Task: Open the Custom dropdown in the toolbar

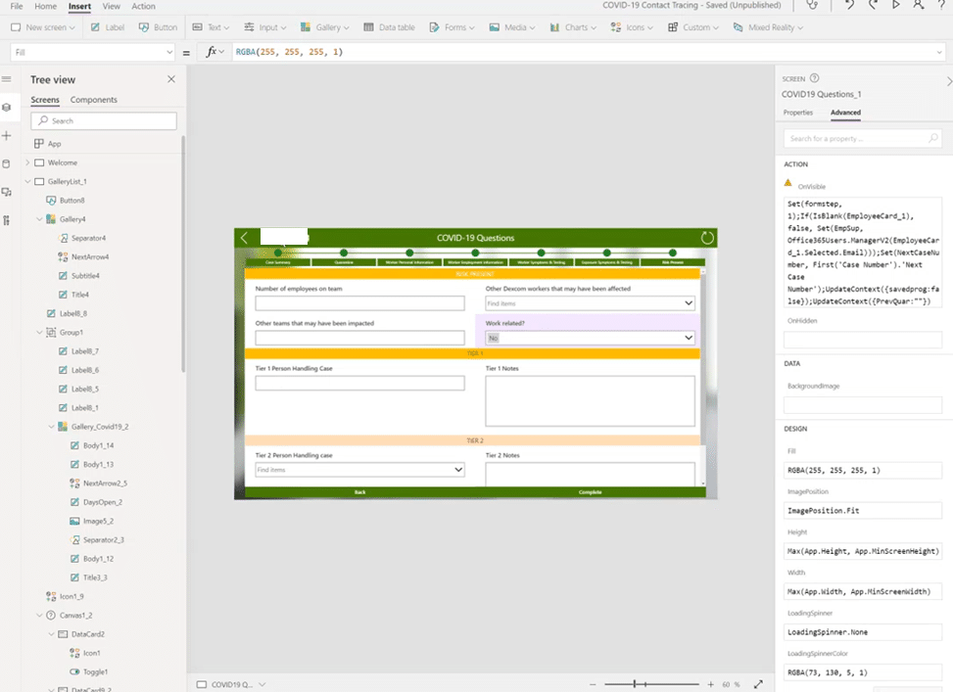Action: coord(693,27)
